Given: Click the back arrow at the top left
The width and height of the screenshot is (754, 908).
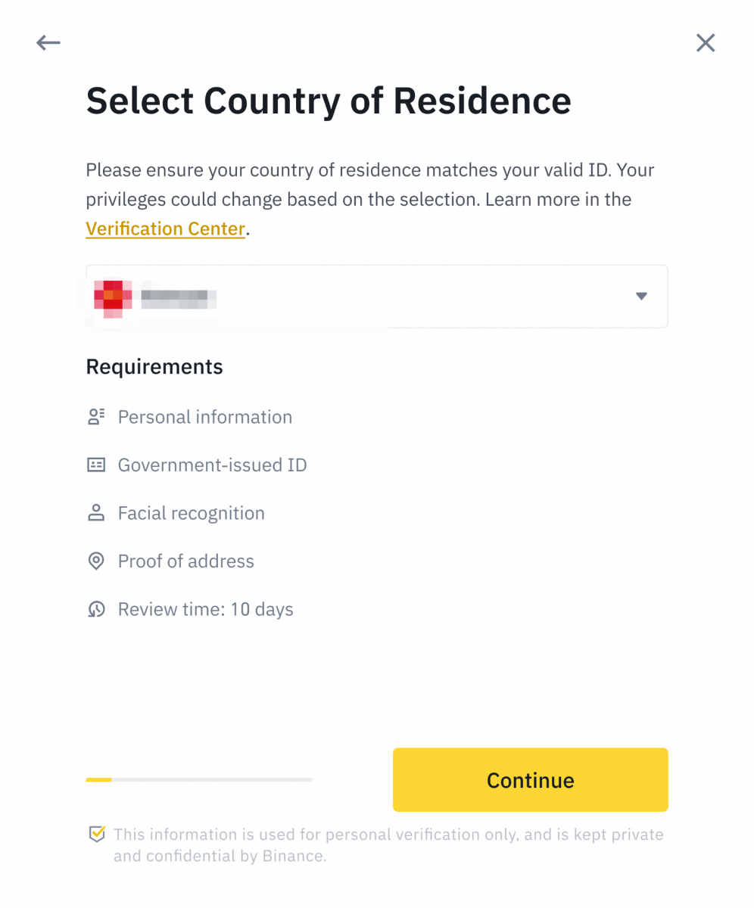Looking at the screenshot, I should point(48,42).
